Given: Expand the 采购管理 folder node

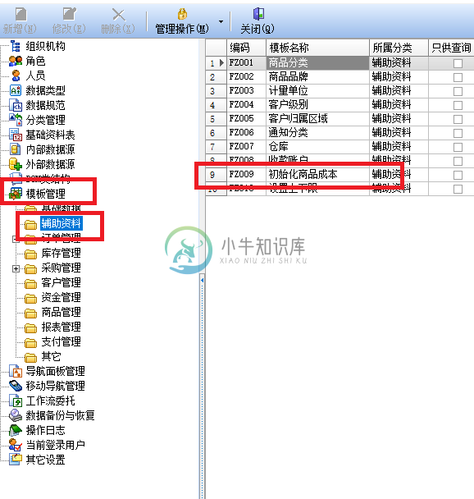Looking at the screenshot, I should [x=16, y=269].
